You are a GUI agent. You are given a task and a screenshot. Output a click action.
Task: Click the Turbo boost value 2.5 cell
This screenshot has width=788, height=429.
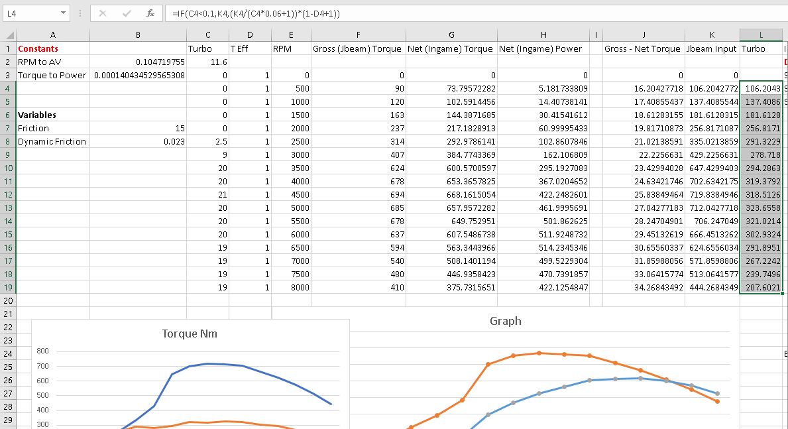208,142
